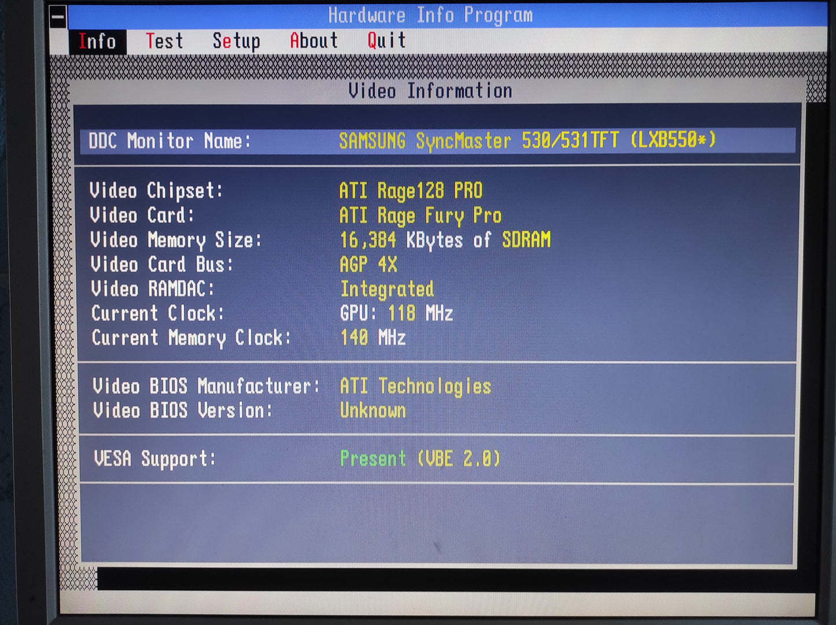
Task: Select the Integrated Video RAMDAC entry
Action: [386, 289]
